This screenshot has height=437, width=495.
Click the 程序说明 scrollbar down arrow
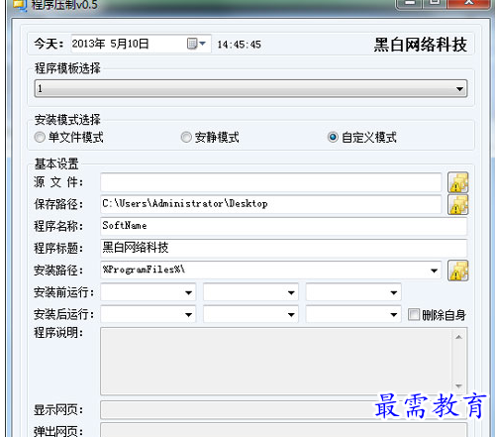point(458,385)
